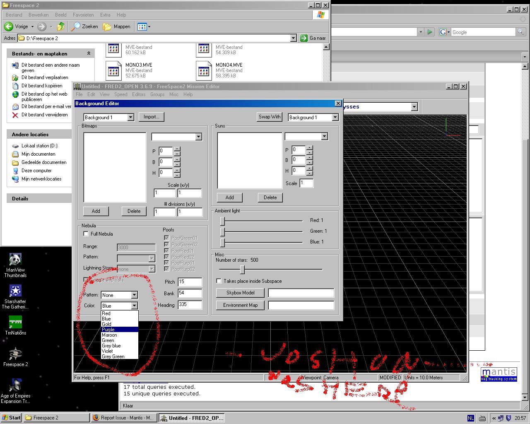Open the FRED2 Editors menu

(139, 94)
